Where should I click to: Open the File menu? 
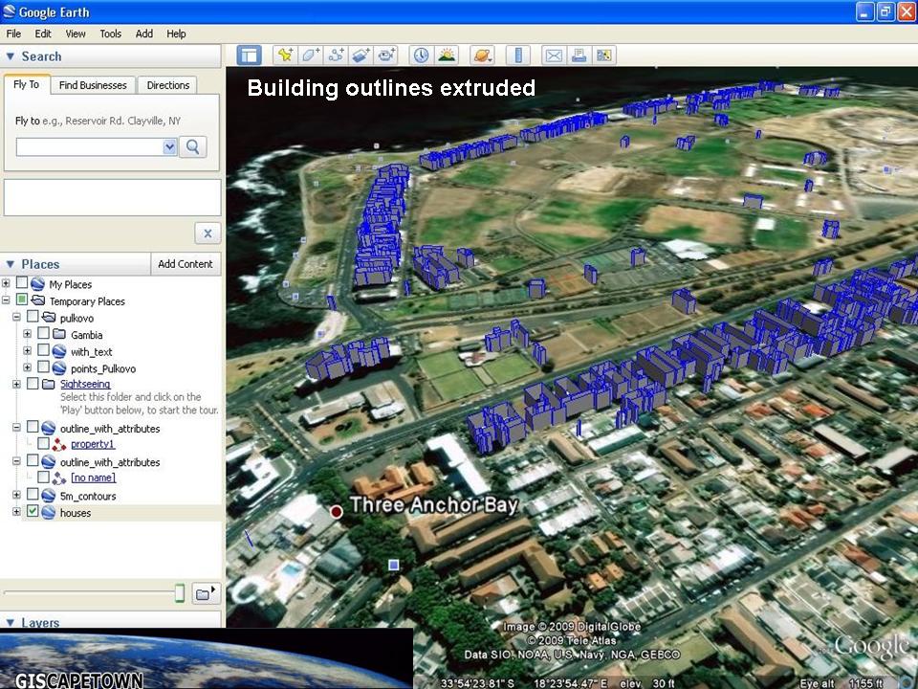[x=13, y=34]
